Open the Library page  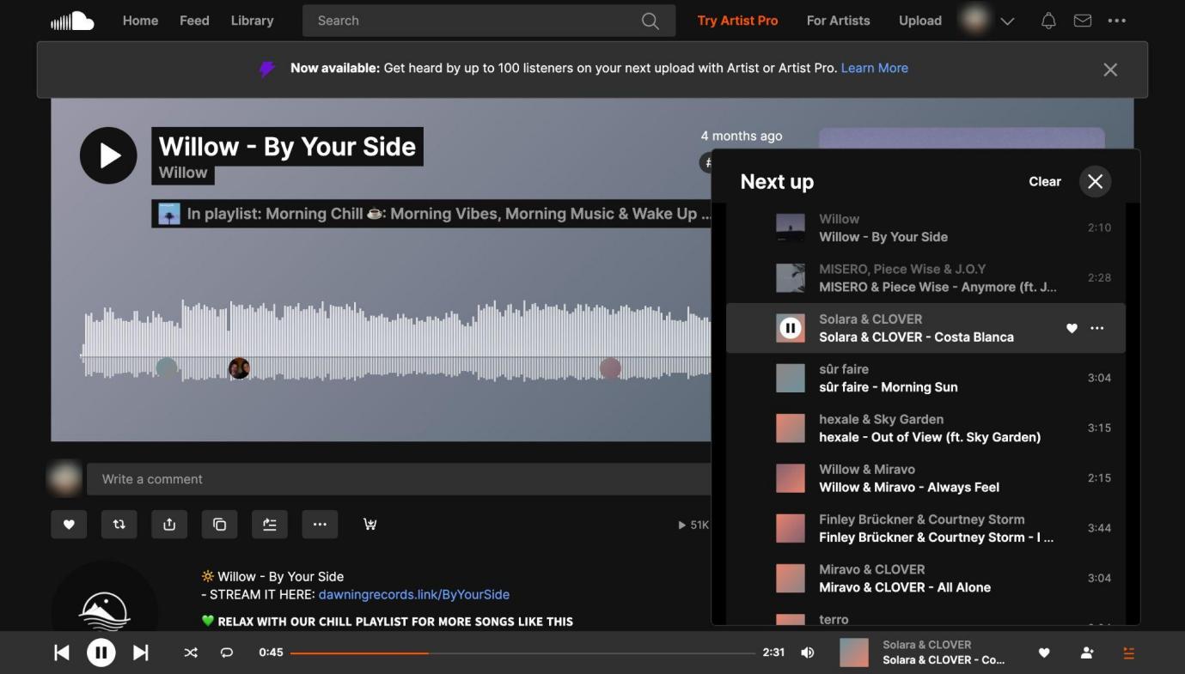click(x=252, y=21)
